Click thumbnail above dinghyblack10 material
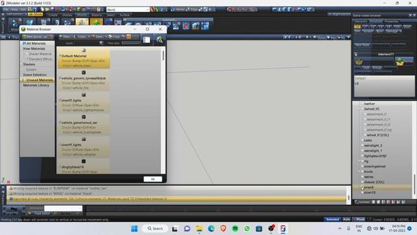This screenshot has height=235, width=417. point(83,161)
